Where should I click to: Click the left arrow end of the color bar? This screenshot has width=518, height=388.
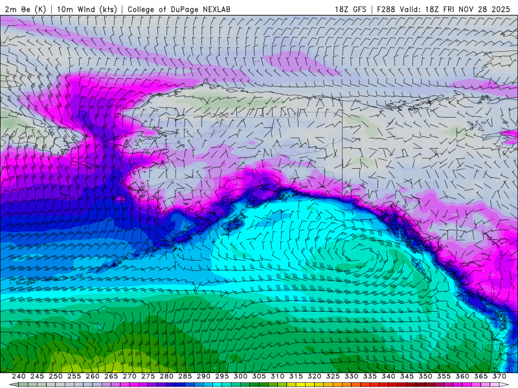tap(14, 385)
